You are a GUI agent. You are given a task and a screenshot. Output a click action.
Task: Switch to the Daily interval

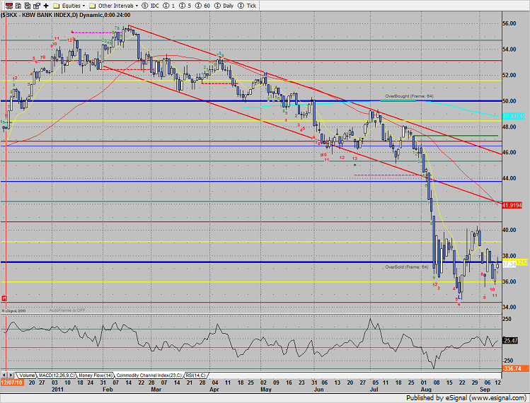point(224,6)
